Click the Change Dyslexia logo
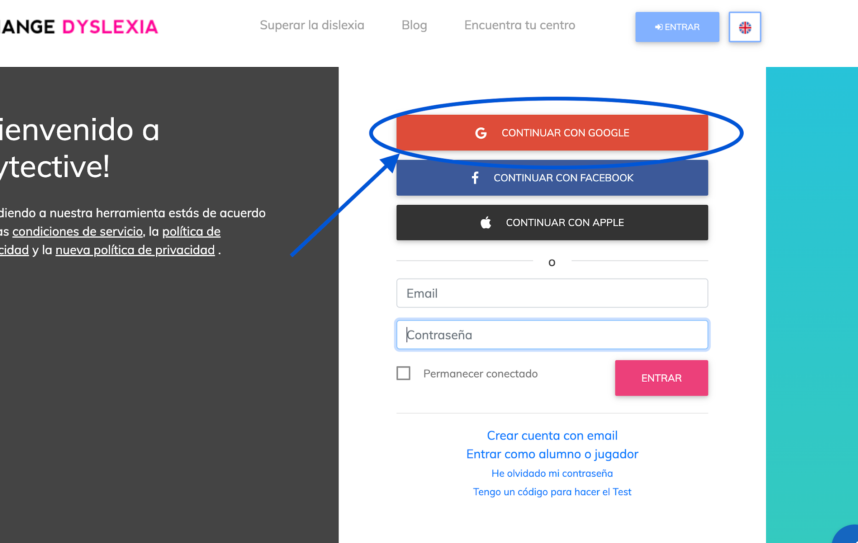 tap(79, 27)
